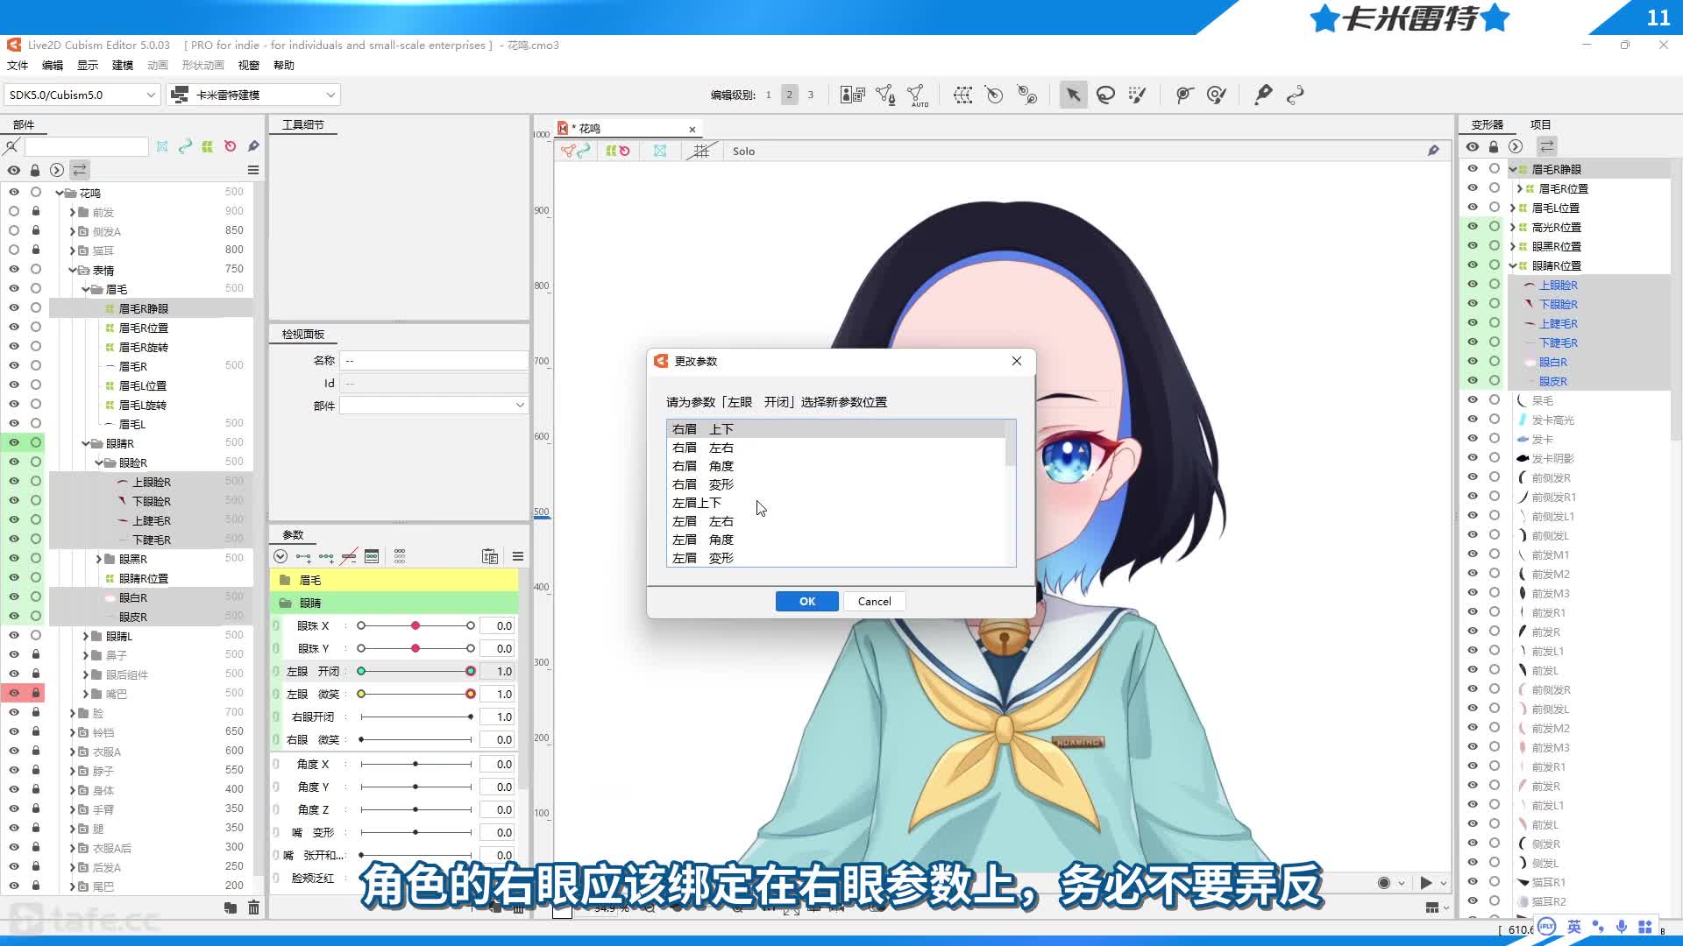Image resolution: width=1683 pixels, height=946 pixels.
Task: Toggle the eye column header in Parts
Action: point(13,170)
